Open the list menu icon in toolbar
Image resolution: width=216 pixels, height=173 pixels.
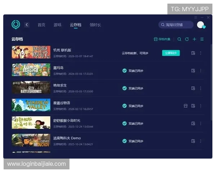[x=202, y=39]
